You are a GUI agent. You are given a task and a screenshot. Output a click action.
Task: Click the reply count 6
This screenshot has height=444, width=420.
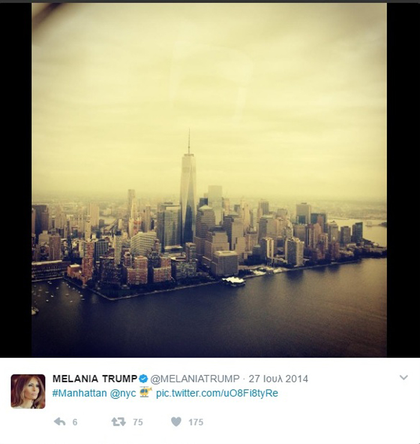(75, 422)
